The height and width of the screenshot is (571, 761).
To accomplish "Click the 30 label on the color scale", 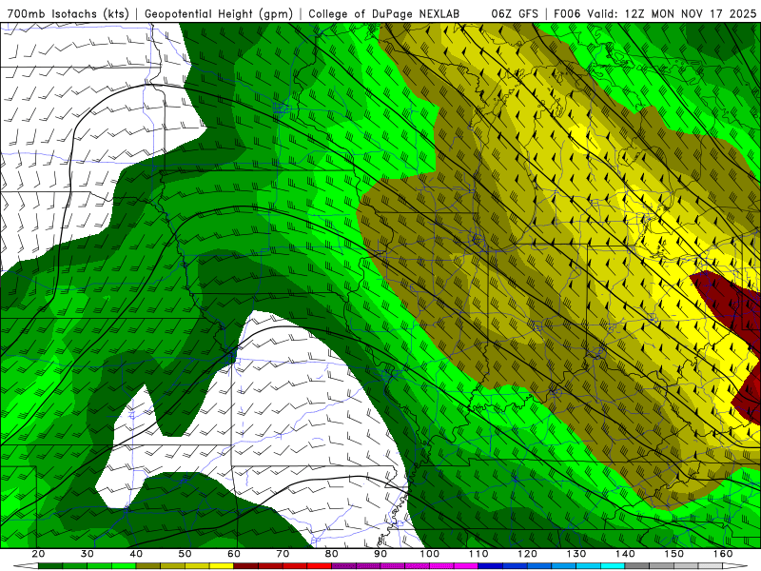I will coord(88,554).
